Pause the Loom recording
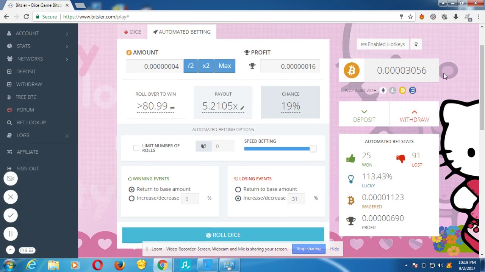This screenshot has height=272, width=485. coord(11,234)
